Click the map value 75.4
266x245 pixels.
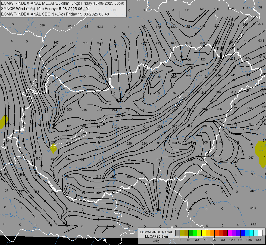pyautogui.click(x=261, y=24)
